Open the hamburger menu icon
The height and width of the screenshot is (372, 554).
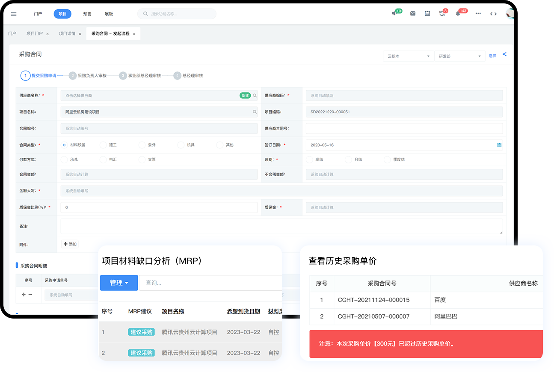coord(14,14)
